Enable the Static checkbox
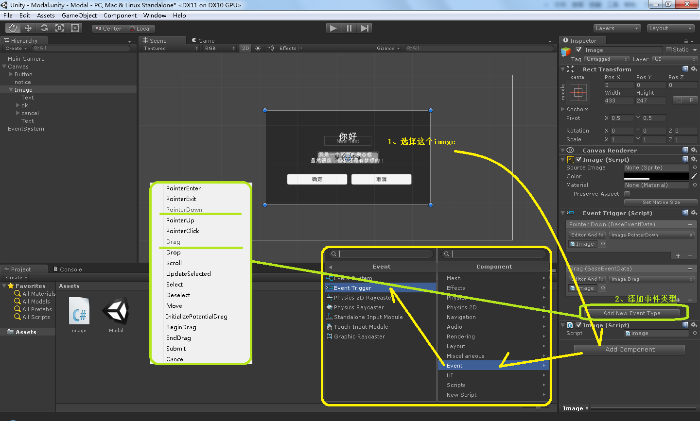The height and width of the screenshot is (421, 700). tap(669, 50)
